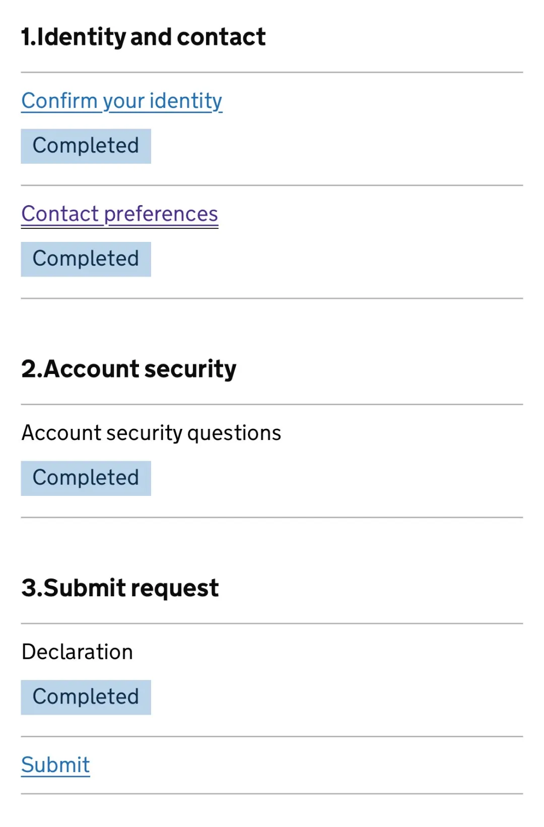Click the Submit link
Viewport: 544px width, 827px height.
pos(55,765)
